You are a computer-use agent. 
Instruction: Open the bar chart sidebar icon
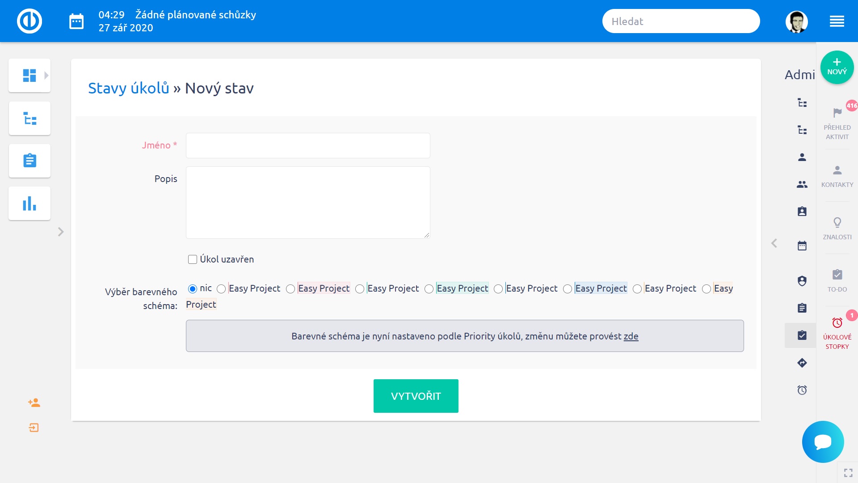29,203
